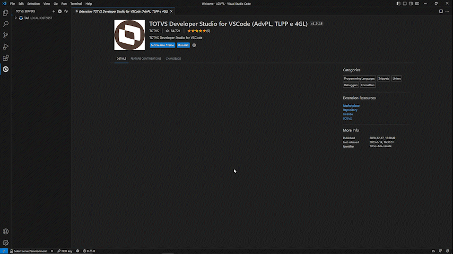Open the Extensions view in the activity bar

(x=5, y=58)
